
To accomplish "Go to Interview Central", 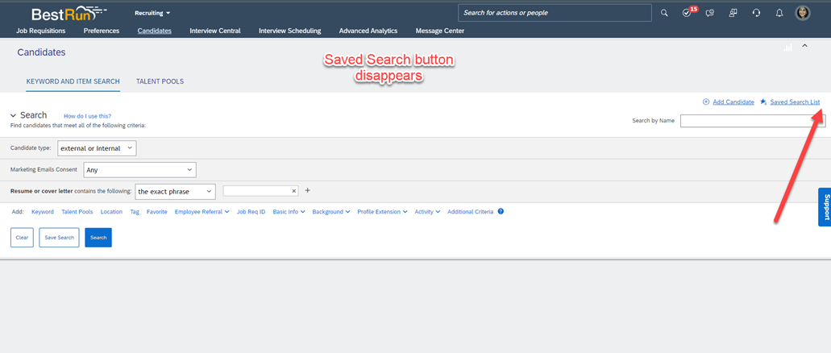I will [215, 31].
